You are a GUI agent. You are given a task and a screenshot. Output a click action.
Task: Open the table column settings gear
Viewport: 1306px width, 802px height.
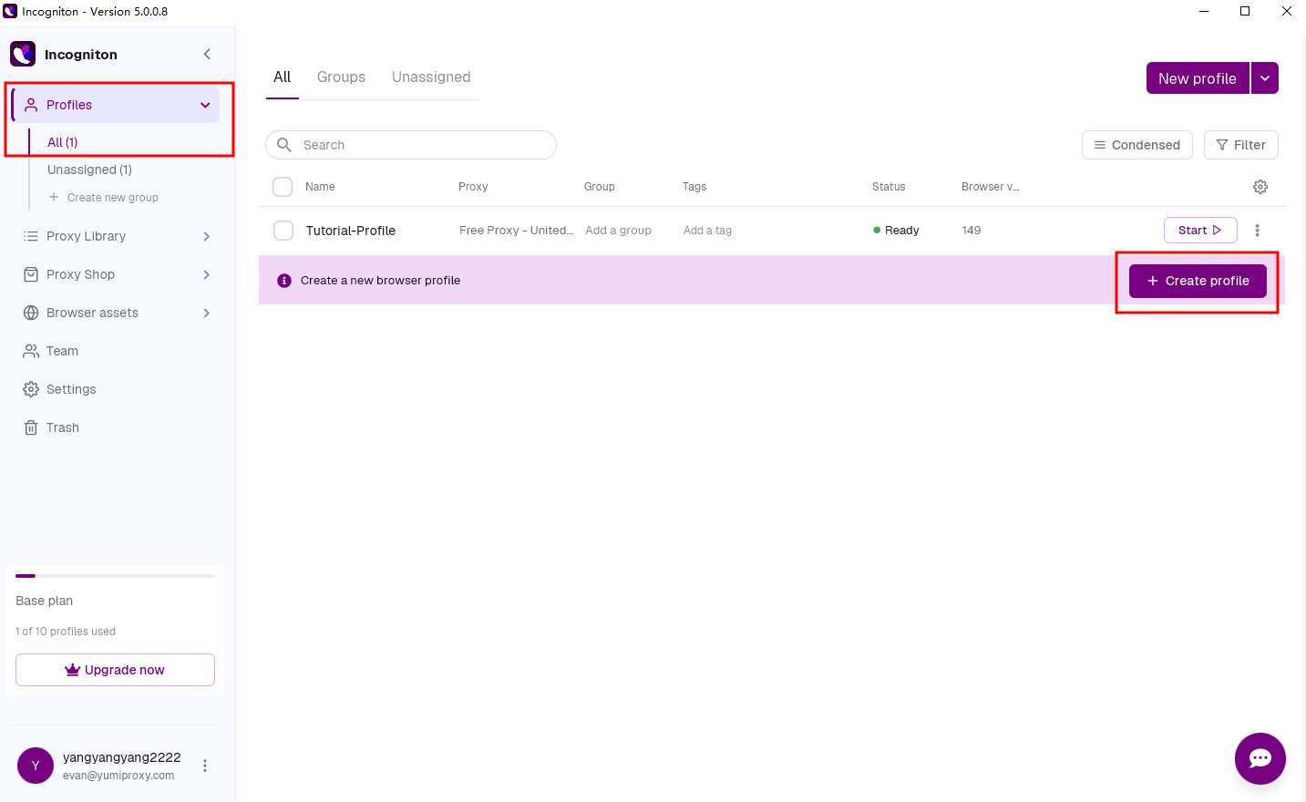click(1260, 187)
